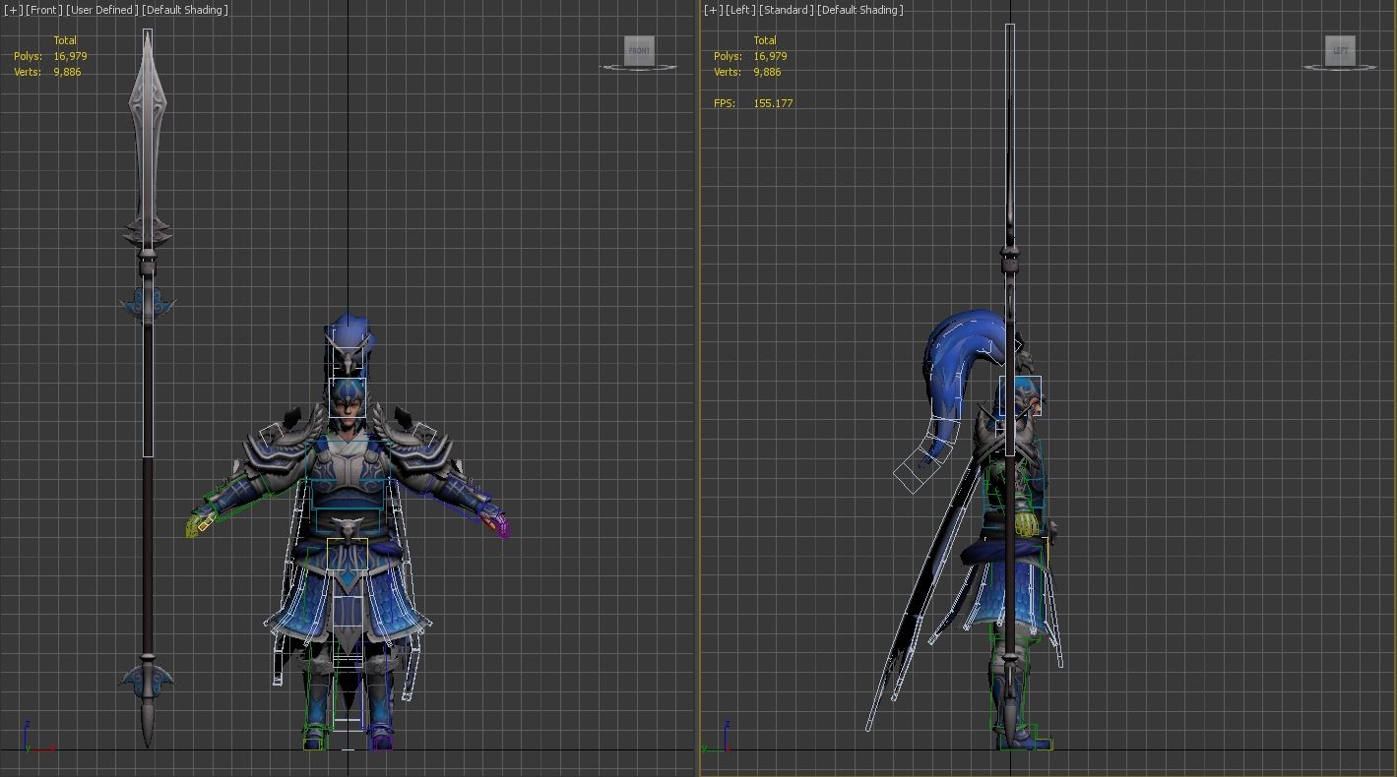The width and height of the screenshot is (1397, 777).
Task: Click the FPS statistic readout in Left viewport
Action: coord(753,103)
